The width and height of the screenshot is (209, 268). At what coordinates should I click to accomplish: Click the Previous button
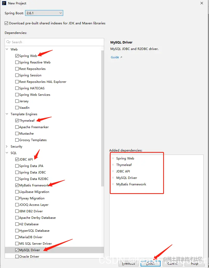(x=128, y=264)
